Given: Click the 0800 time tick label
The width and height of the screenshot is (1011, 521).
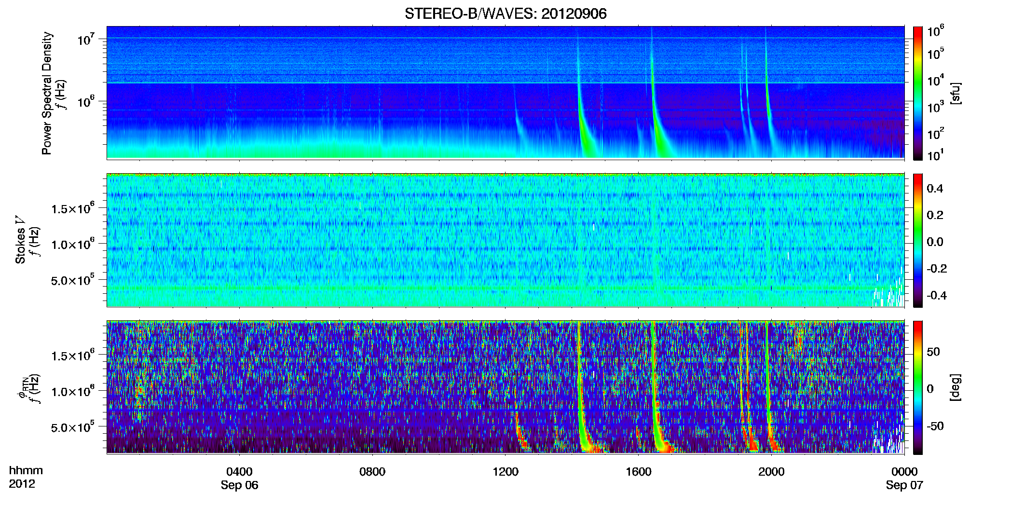Looking at the screenshot, I should [x=372, y=472].
